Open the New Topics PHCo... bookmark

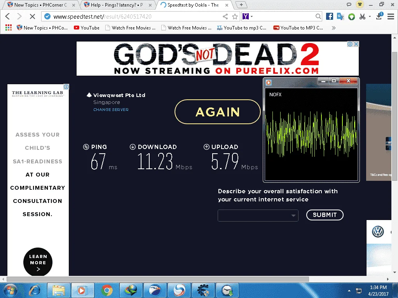tap(42, 28)
